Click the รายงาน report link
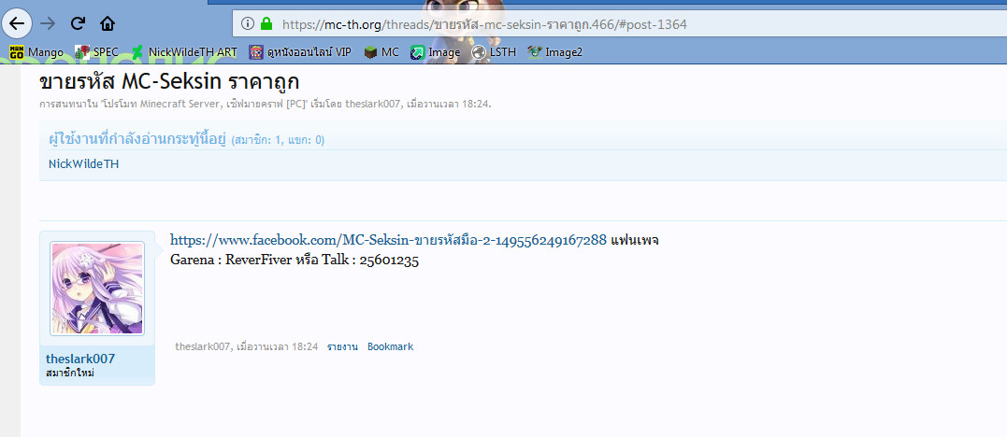The width and height of the screenshot is (1007, 437). pyautogui.click(x=342, y=346)
